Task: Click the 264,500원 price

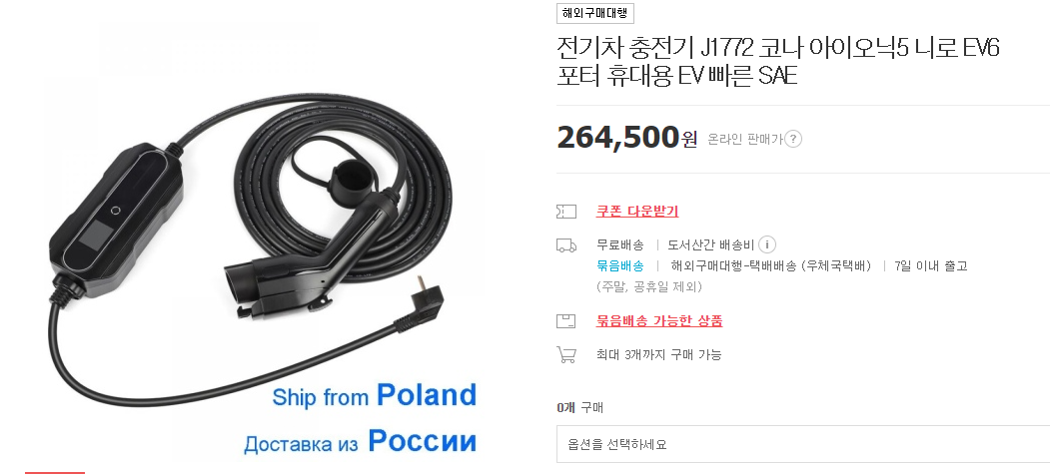Action: coord(626,138)
